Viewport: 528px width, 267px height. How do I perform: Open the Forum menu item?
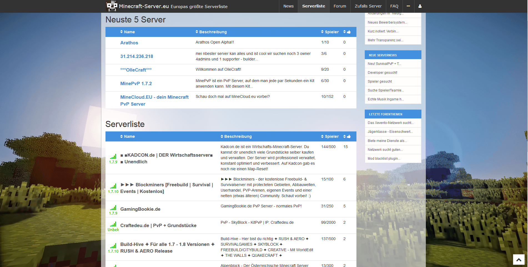point(340,6)
